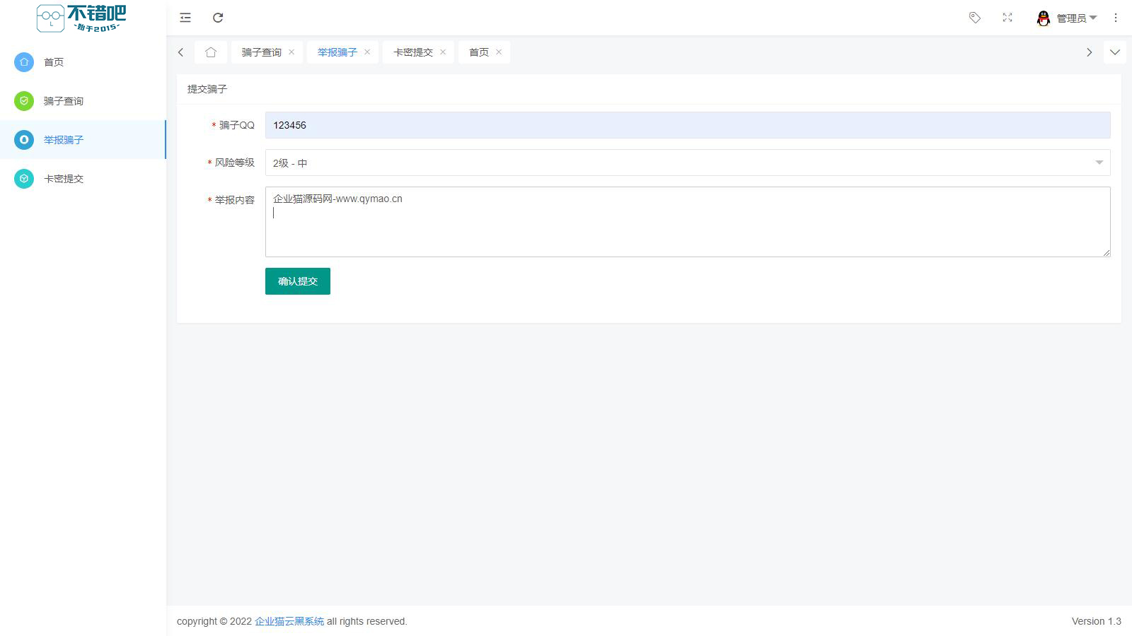Collapse the sidebar with the menu fold icon
Viewport: 1132px width, 636px height.
[x=185, y=18]
